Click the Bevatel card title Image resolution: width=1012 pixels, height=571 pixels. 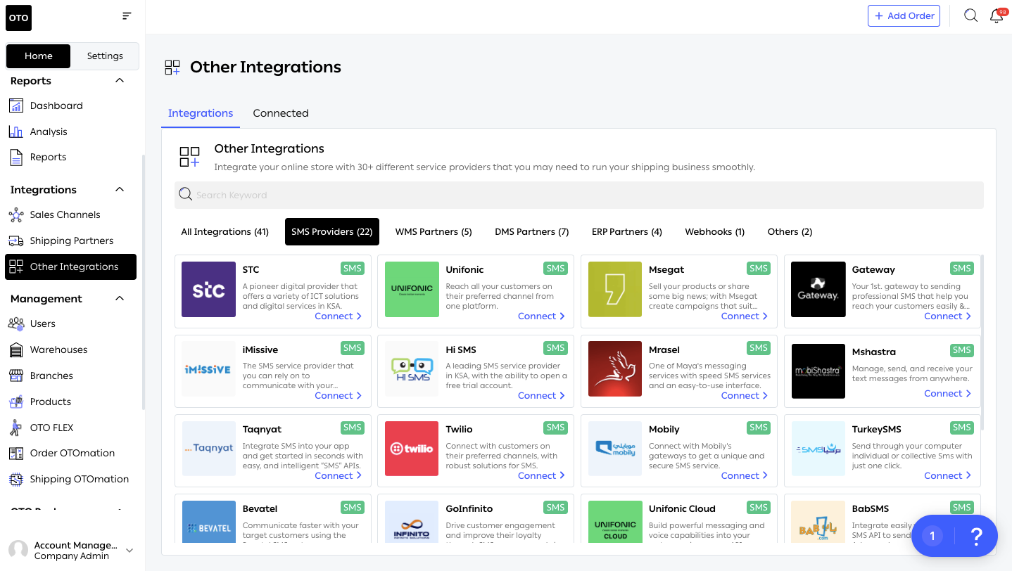[x=260, y=508]
